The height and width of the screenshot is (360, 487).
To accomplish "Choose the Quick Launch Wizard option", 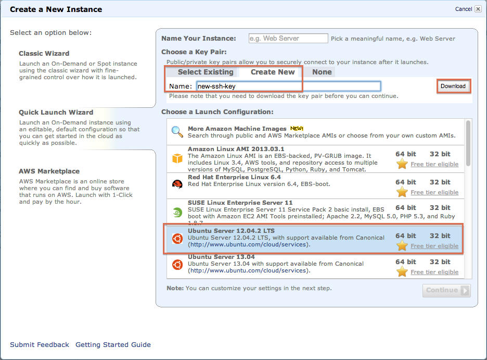I will [x=56, y=113].
